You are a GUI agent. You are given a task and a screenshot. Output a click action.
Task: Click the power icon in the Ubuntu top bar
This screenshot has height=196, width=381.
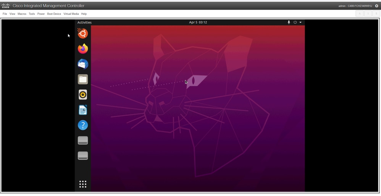pos(295,22)
